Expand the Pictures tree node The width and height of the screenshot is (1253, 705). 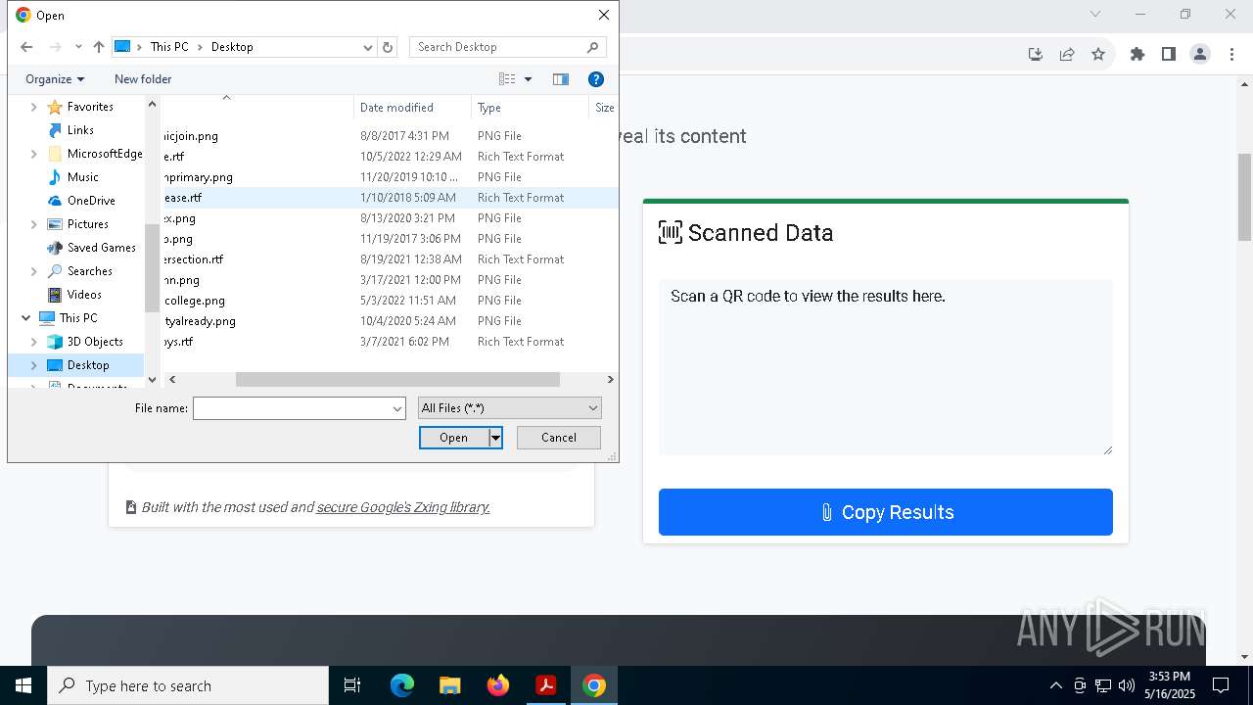(x=34, y=224)
